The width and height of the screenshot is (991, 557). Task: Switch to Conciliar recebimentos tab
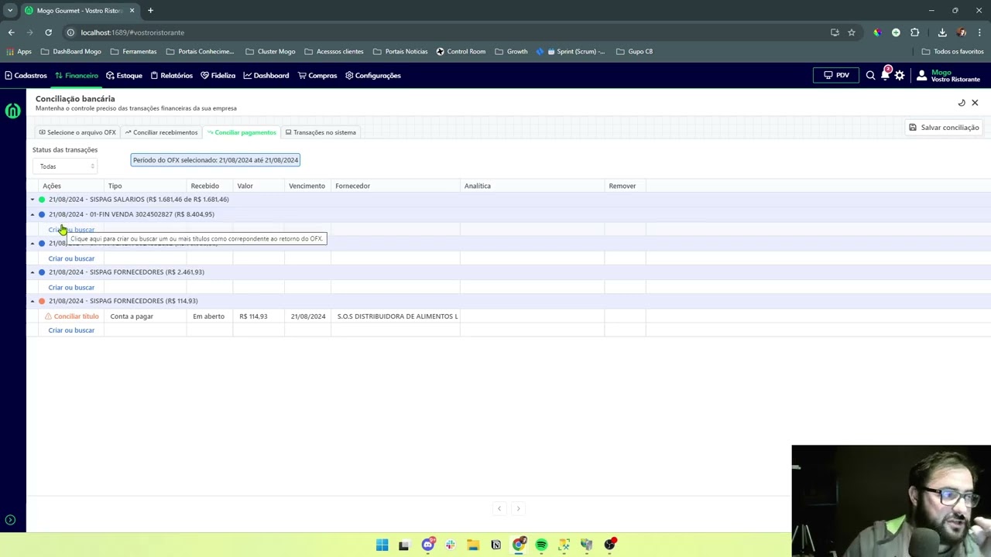click(x=161, y=132)
